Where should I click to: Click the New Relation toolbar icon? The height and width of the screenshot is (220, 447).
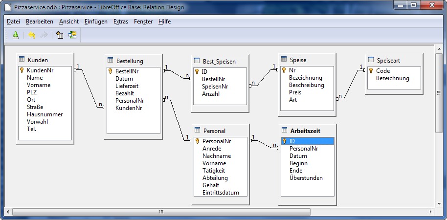point(72,35)
